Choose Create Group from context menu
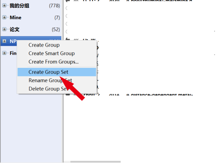This screenshot has width=217, height=163. coord(44,45)
